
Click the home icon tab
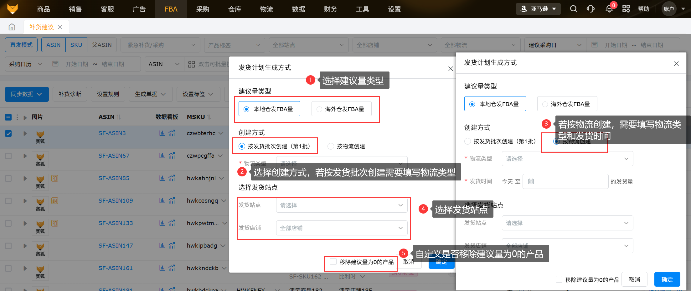click(12, 27)
